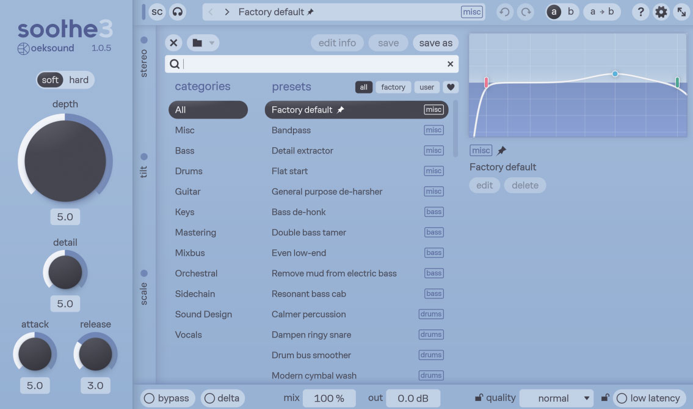The image size is (693, 409).
Task: Click the magnifier search icon
Action: [175, 64]
